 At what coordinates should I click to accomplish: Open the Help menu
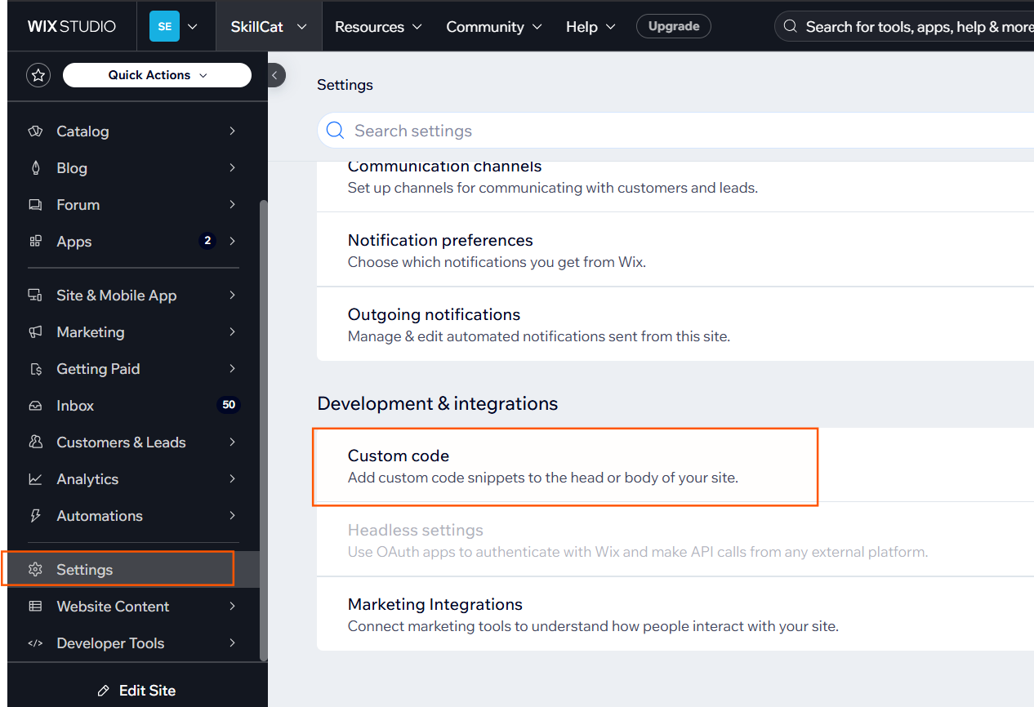click(x=590, y=26)
